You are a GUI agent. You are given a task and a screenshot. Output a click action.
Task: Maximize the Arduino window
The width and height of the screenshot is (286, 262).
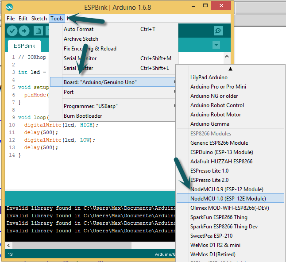point(205,6)
